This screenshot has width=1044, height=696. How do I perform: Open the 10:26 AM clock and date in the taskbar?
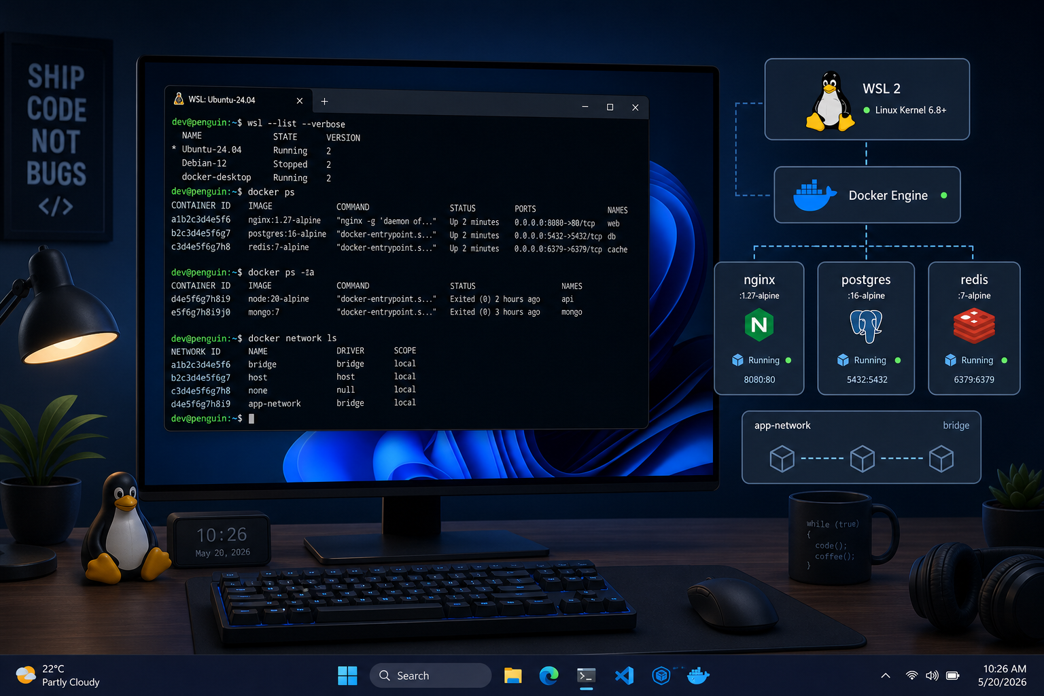(1003, 676)
